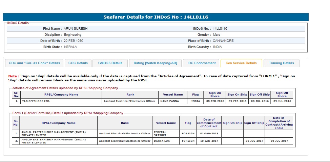The image size is (330, 162).
Task: Click the Birth State value KERALA
Action: (x=70, y=47)
